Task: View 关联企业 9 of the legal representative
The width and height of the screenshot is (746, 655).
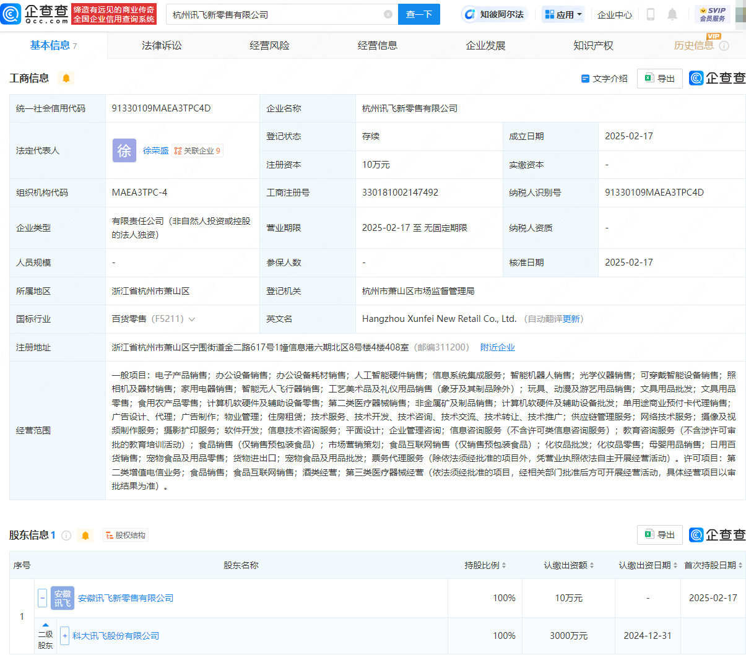Action: click(197, 150)
